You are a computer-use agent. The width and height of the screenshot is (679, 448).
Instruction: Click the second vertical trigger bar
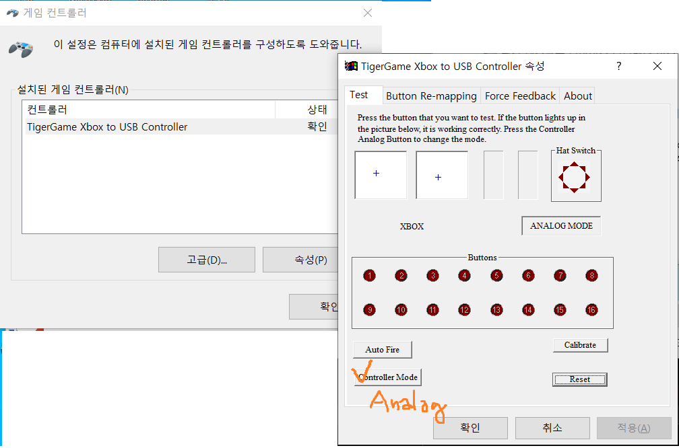click(528, 175)
